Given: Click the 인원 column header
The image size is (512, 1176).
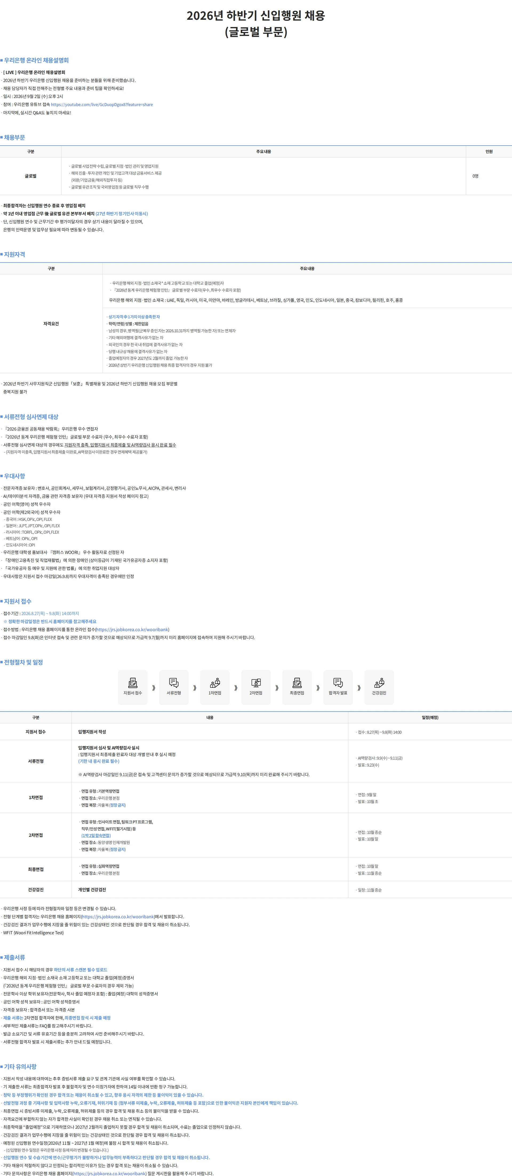Looking at the screenshot, I should [489, 151].
